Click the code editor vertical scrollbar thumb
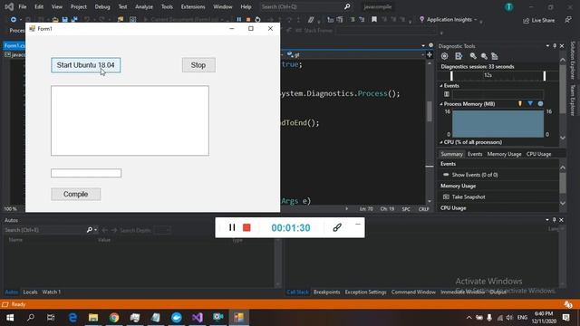Screen dimensions: 580x326 [430, 110]
